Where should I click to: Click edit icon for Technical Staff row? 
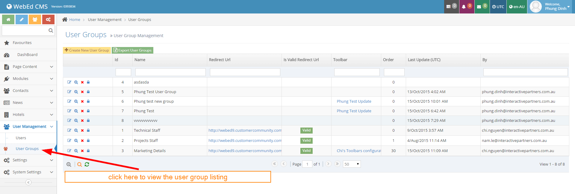click(x=69, y=130)
